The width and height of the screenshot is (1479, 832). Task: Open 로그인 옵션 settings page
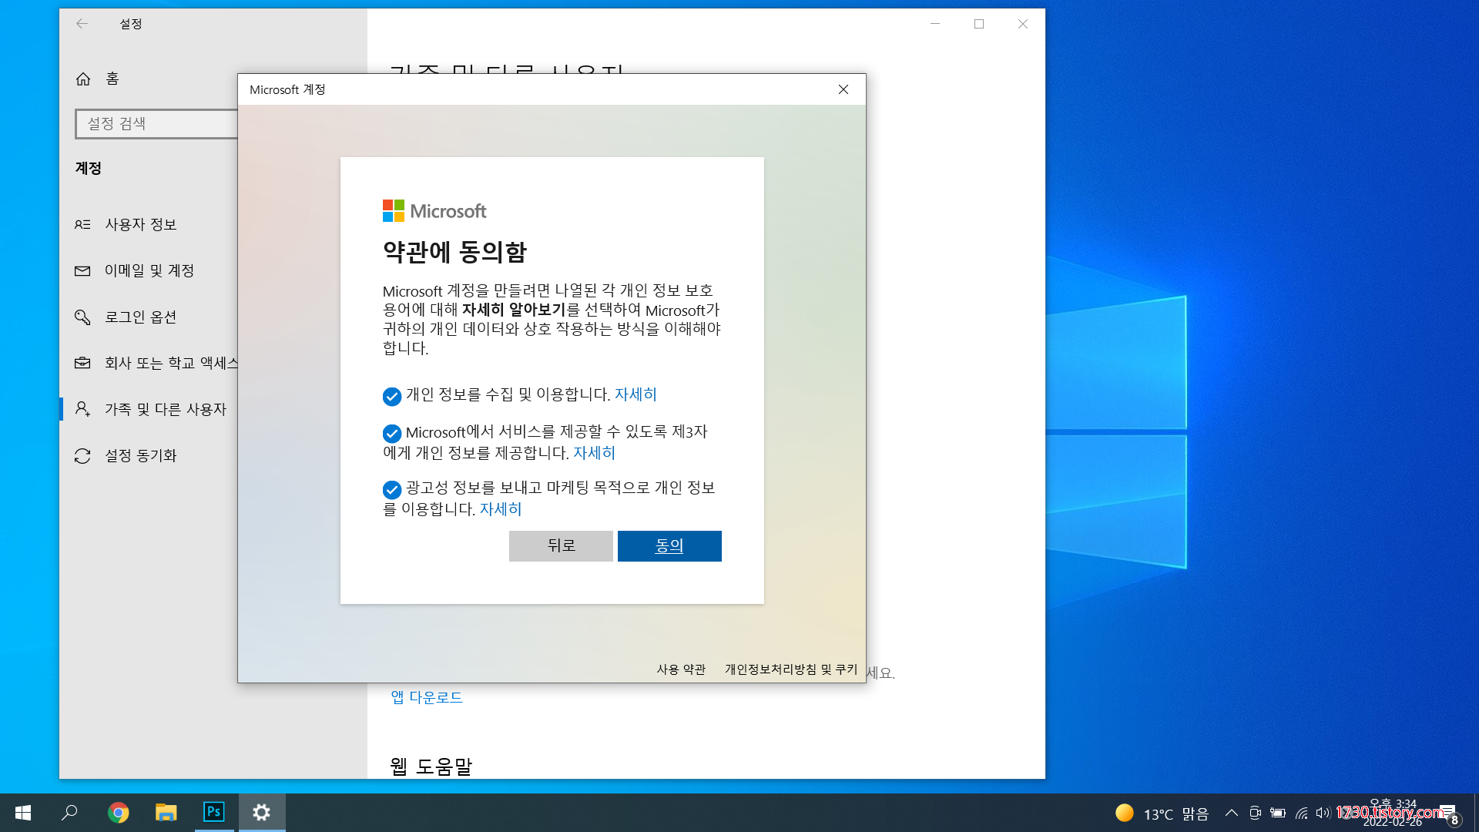click(x=141, y=317)
